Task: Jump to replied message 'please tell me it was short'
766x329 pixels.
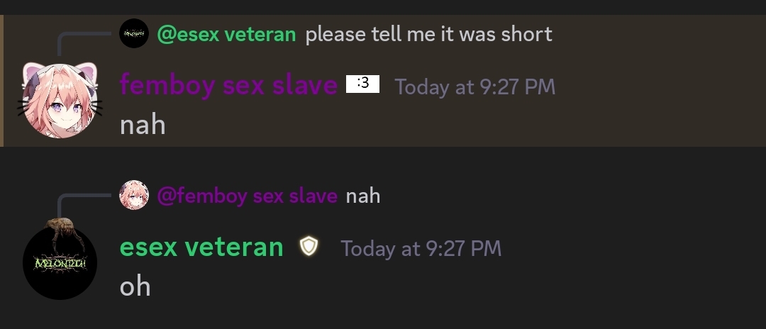Action: (429, 34)
